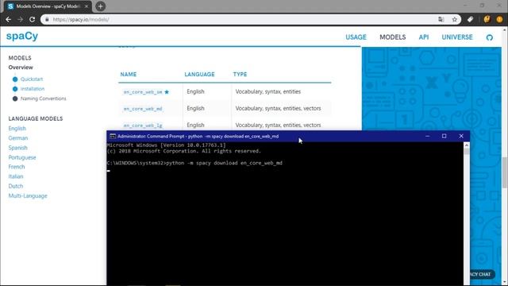This screenshot has width=508, height=286.
Task: Open the UNIVERSE navigation item
Action: click(x=457, y=37)
